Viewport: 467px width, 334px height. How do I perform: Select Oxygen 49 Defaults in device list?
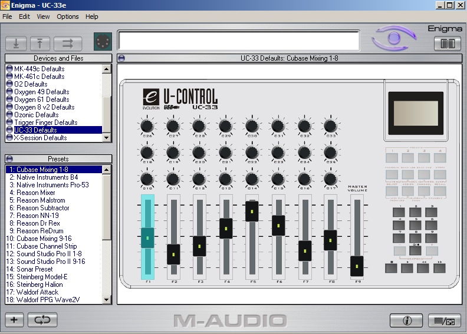click(x=42, y=92)
